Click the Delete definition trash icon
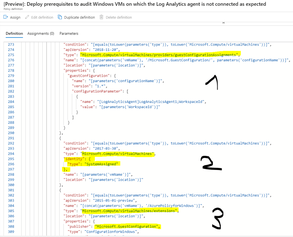The image size is (293, 237). coord(101,17)
